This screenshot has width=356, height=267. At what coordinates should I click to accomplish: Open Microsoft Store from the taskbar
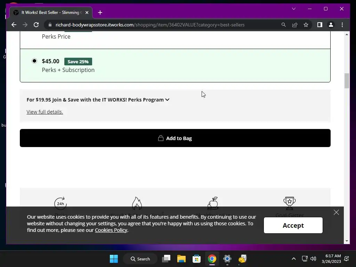point(196,259)
